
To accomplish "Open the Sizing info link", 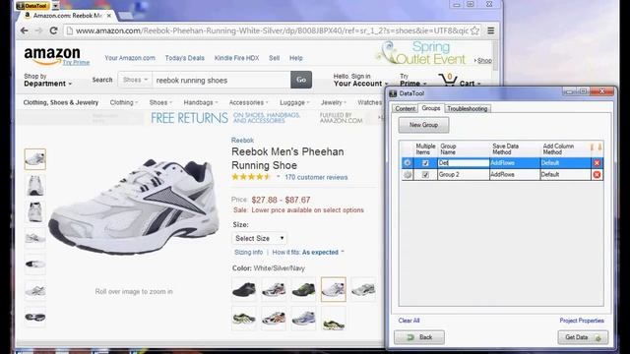I will (248, 252).
